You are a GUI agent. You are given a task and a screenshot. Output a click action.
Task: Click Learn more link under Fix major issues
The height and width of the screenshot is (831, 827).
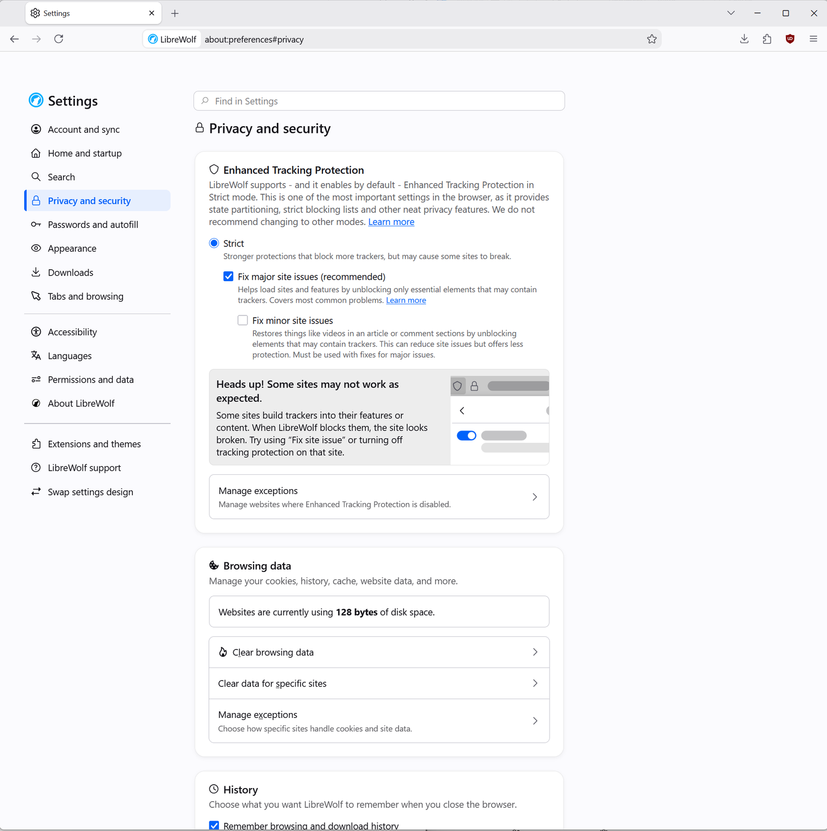pyautogui.click(x=406, y=301)
